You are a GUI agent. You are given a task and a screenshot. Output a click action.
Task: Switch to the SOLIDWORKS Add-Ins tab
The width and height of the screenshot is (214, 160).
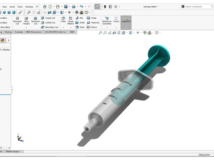55,32
